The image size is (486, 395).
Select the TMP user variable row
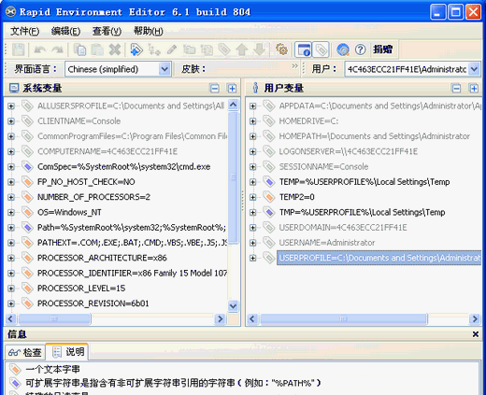pos(362,212)
